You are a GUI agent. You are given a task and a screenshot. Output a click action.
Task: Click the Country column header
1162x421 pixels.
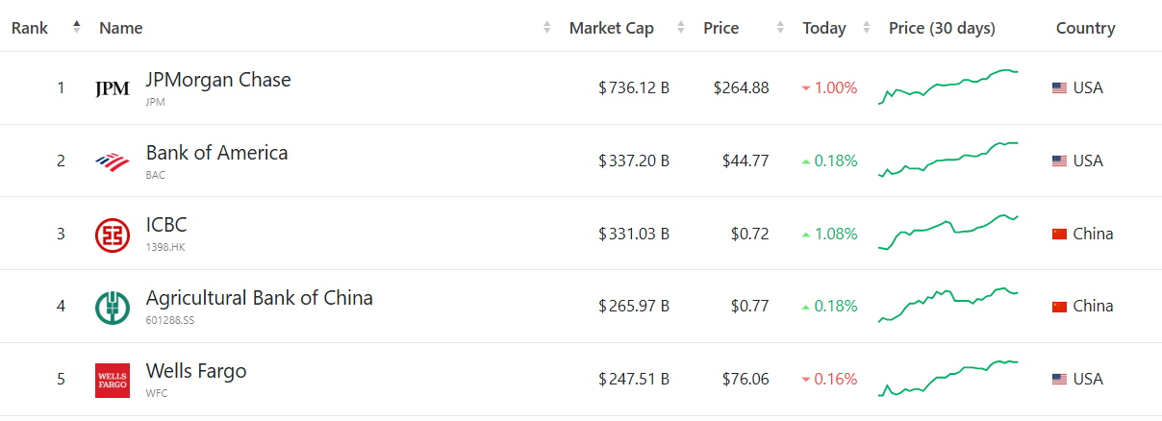click(x=1085, y=28)
